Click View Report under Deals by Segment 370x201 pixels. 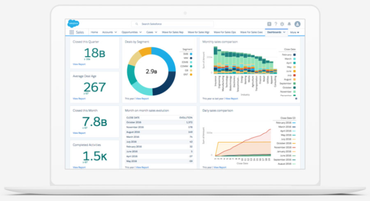click(142, 98)
